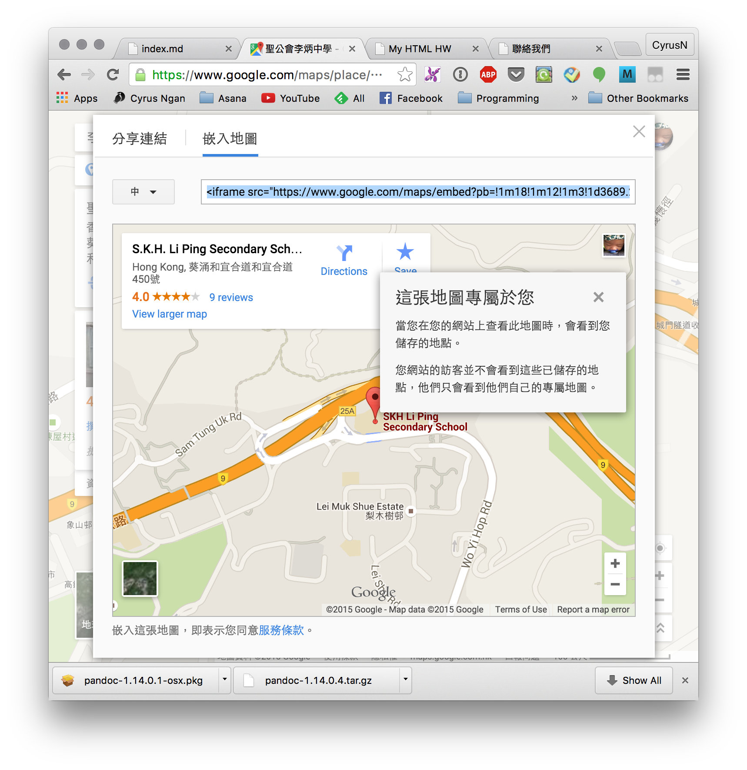This screenshot has height=770, width=747.
Task: Close the index.md tab
Action: [x=228, y=49]
